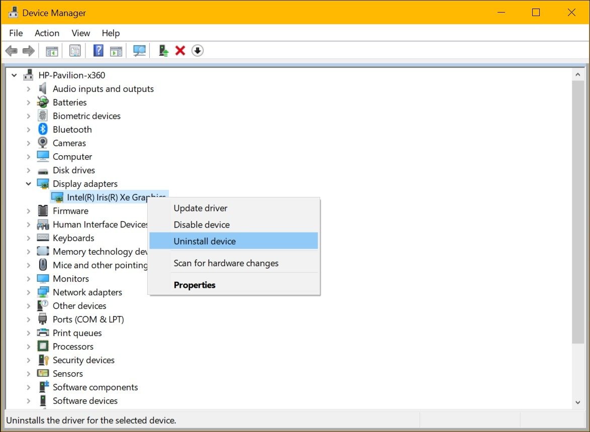The width and height of the screenshot is (590, 432).
Task: Click the Disk drives icon
Action: point(43,171)
